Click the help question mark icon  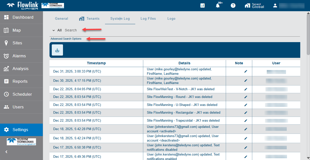click(x=233, y=5)
